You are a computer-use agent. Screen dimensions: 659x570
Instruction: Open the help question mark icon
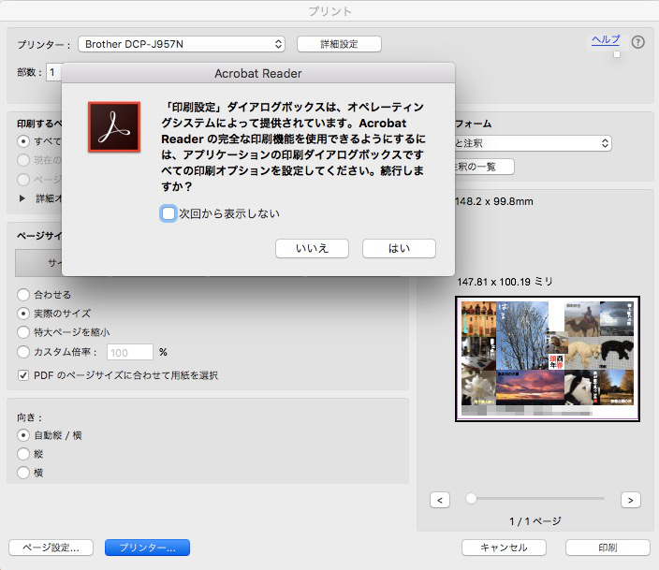(637, 42)
